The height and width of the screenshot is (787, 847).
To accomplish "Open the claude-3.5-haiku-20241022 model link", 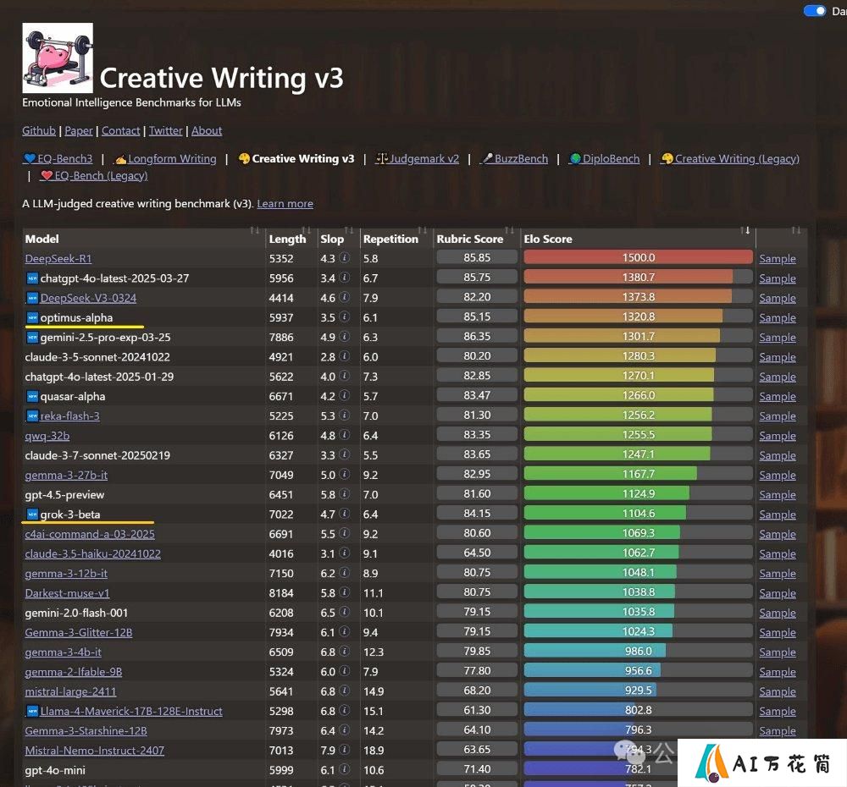I will coord(92,553).
